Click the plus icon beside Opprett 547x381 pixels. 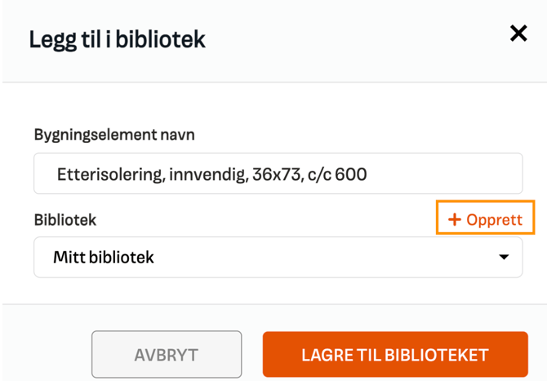[x=455, y=219]
